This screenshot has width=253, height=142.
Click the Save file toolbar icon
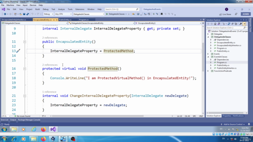tap(24, 14)
